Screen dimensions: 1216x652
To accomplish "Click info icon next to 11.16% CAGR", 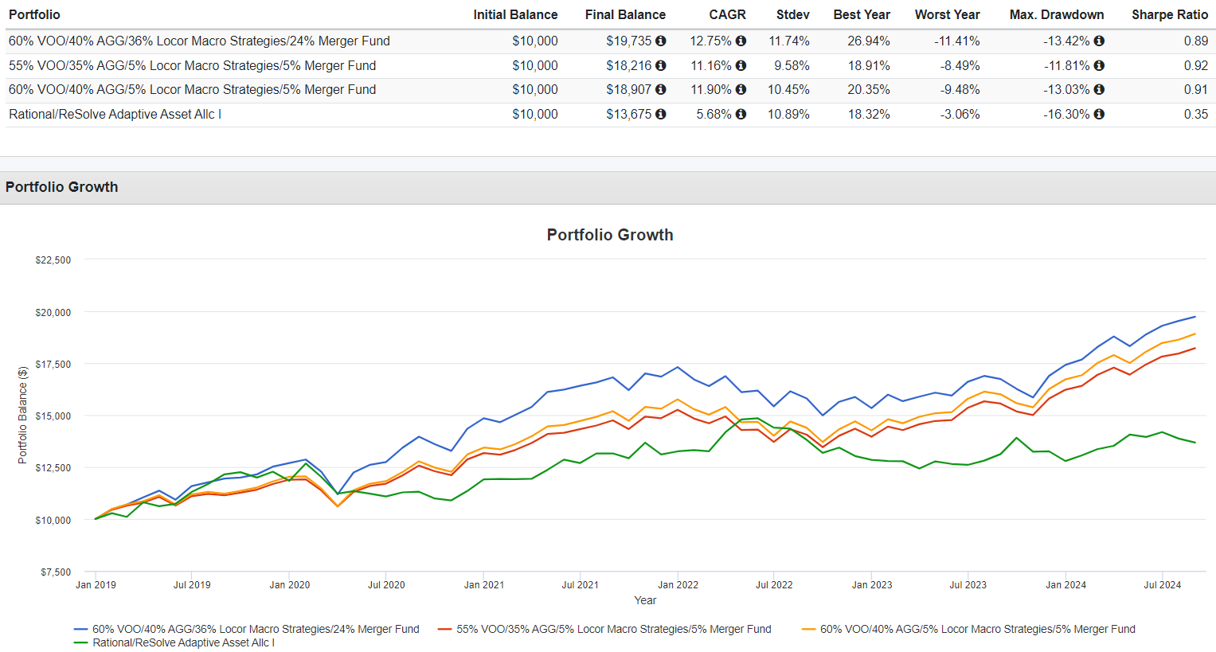I will [x=741, y=65].
